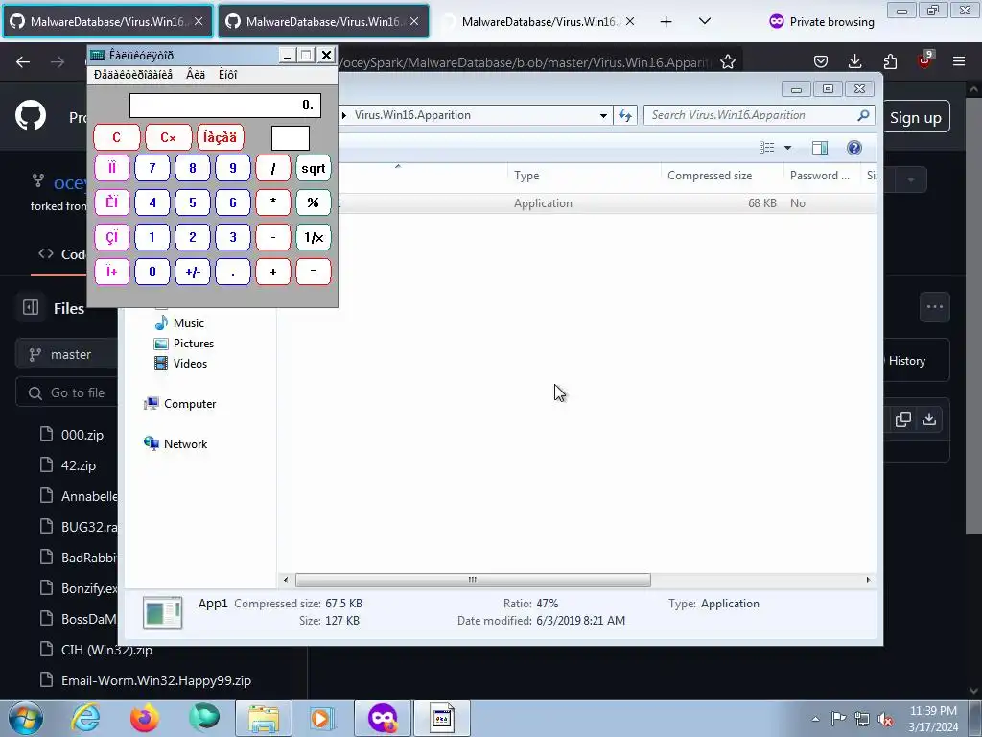Download raw file icon on GitHub

[929, 419]
